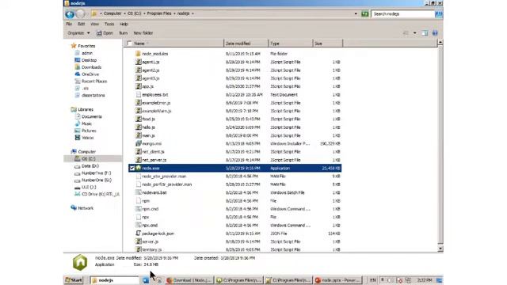
Task: Open the Tools menu
Action: pyautogui.click(x=109, y=24)
